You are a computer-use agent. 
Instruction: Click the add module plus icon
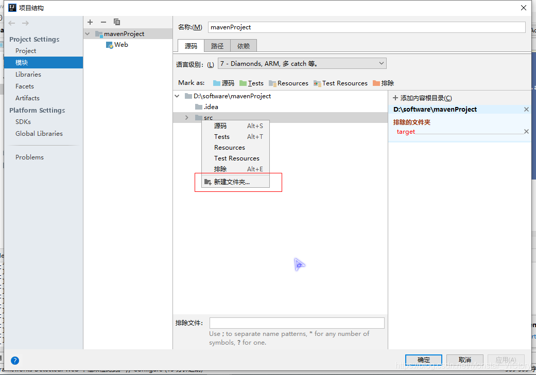click(90, 22)
